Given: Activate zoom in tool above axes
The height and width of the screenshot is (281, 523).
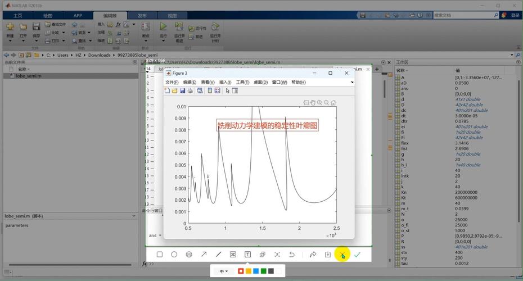Looking at the screenshot, I should (x=319, y=103).
